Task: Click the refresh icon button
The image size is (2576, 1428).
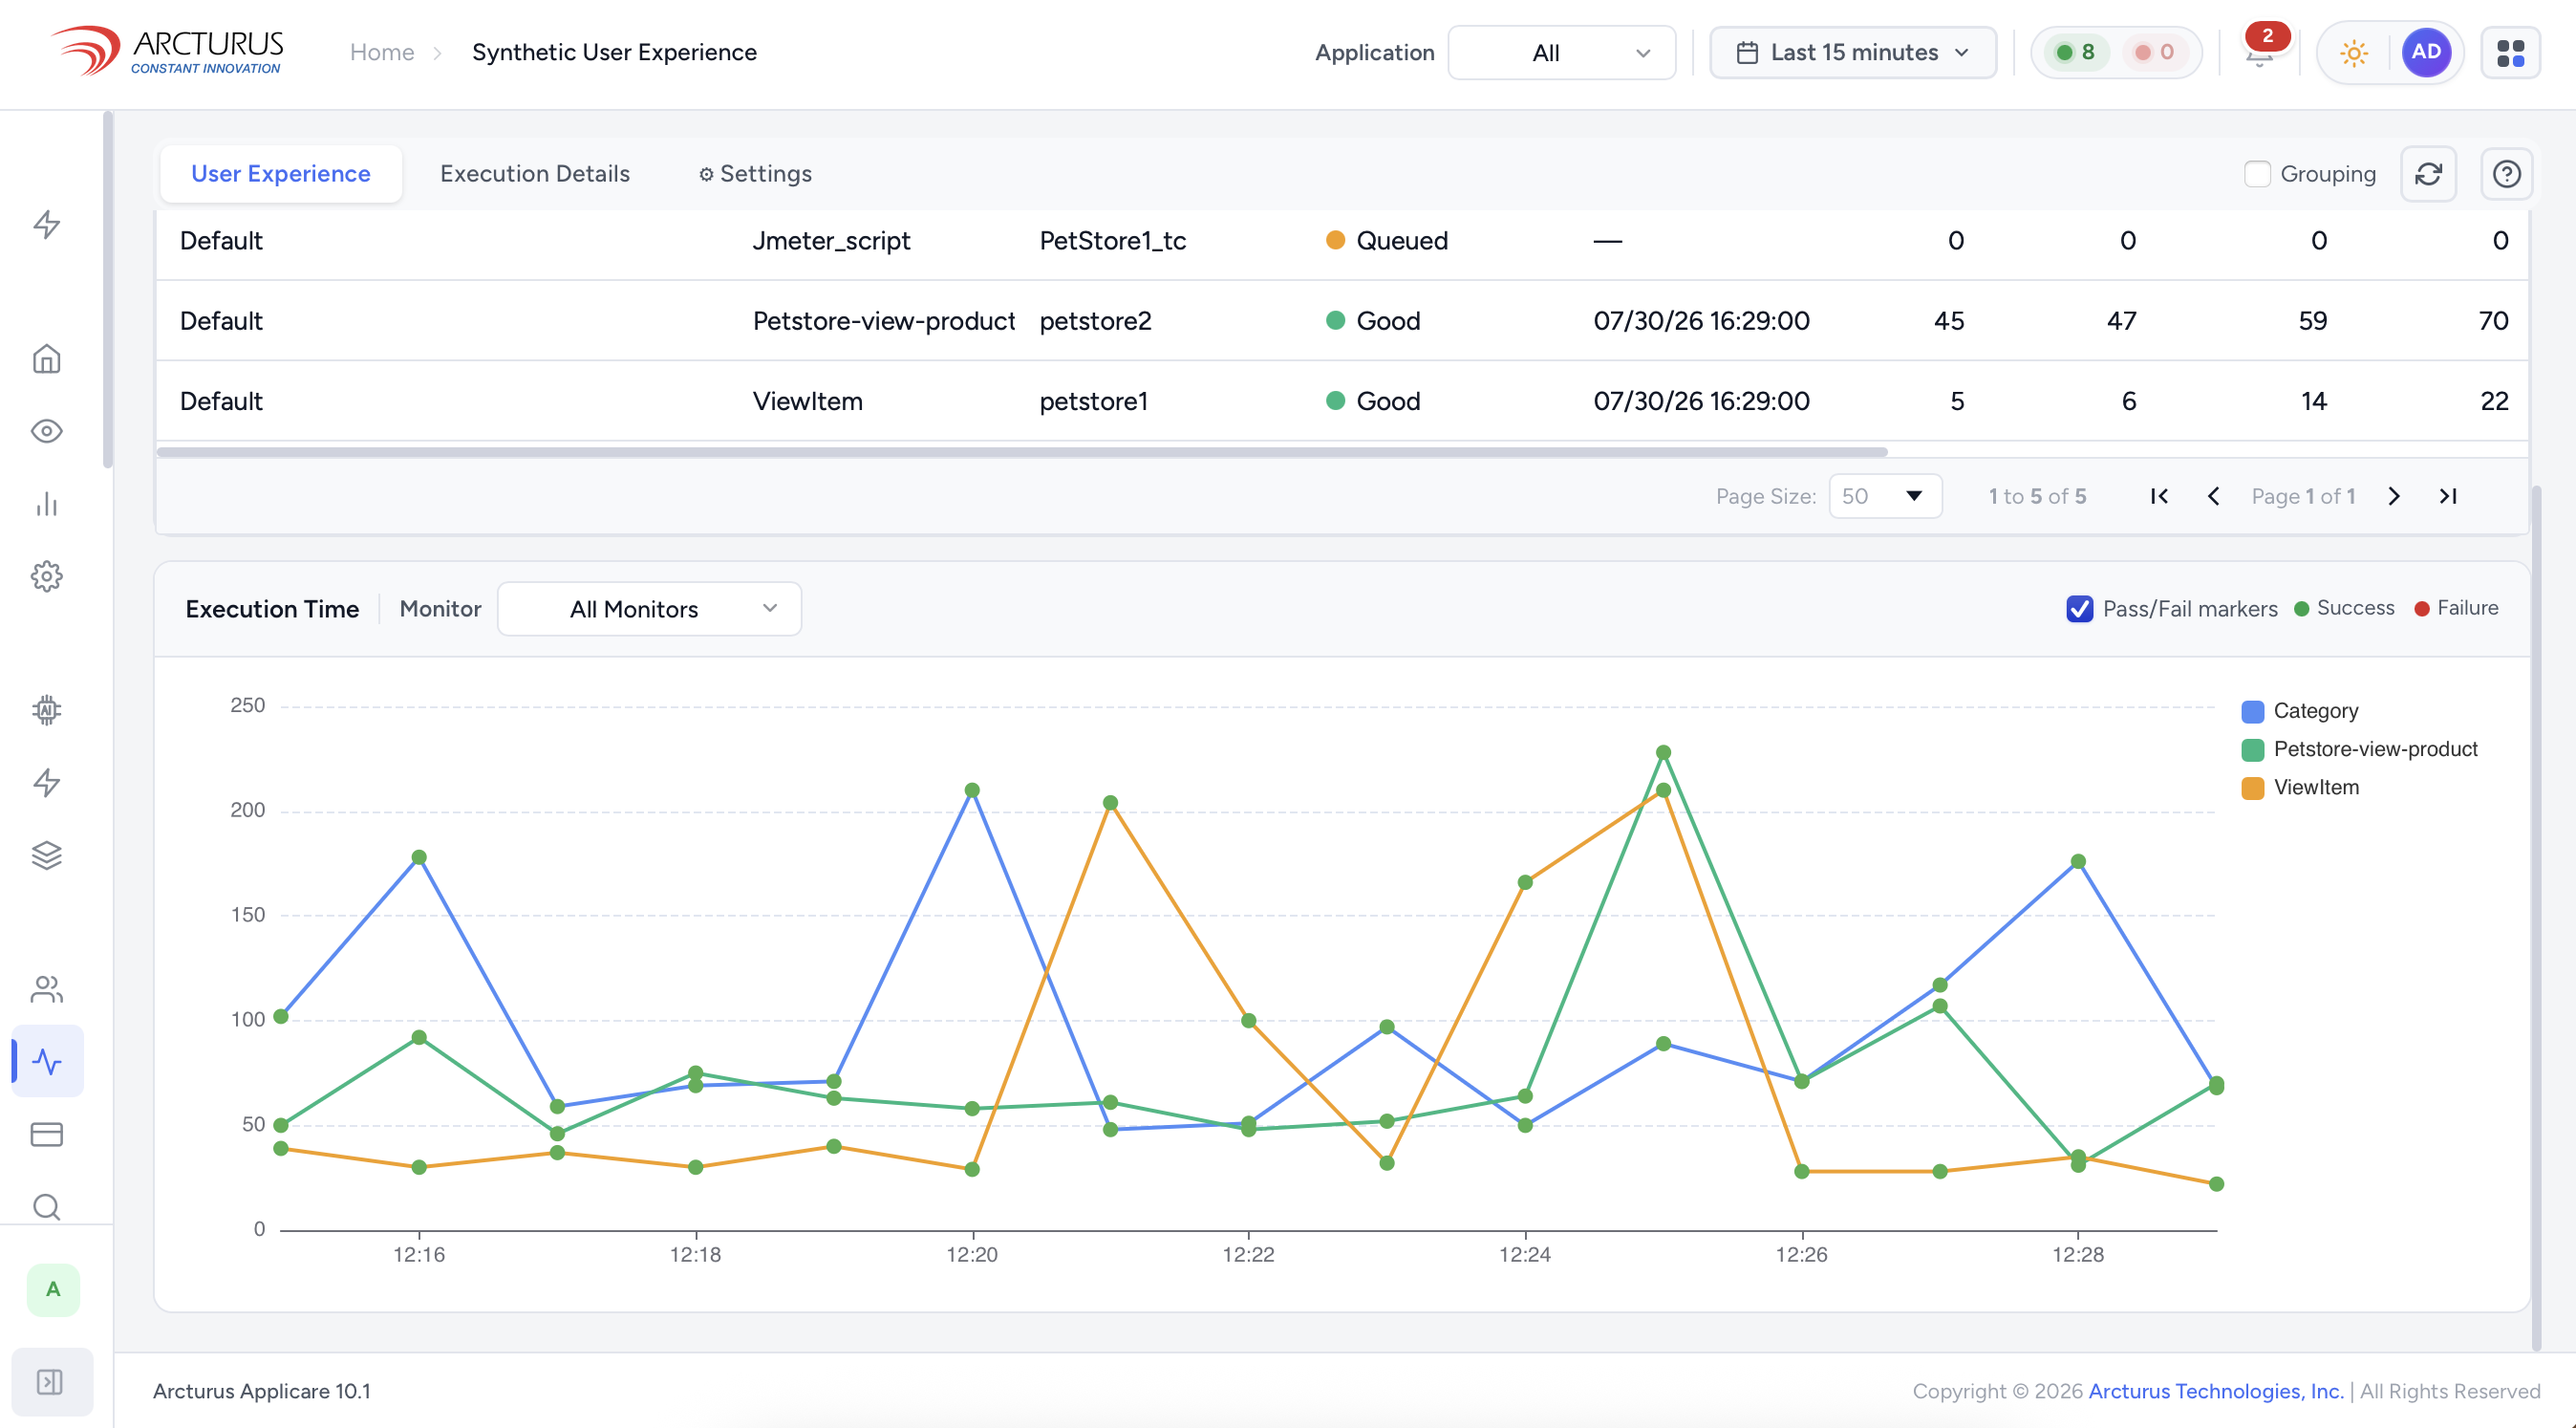Action: (2429, 174)
